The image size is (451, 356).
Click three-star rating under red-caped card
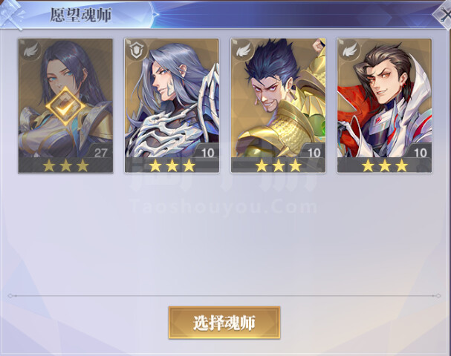tap(385, 165)
